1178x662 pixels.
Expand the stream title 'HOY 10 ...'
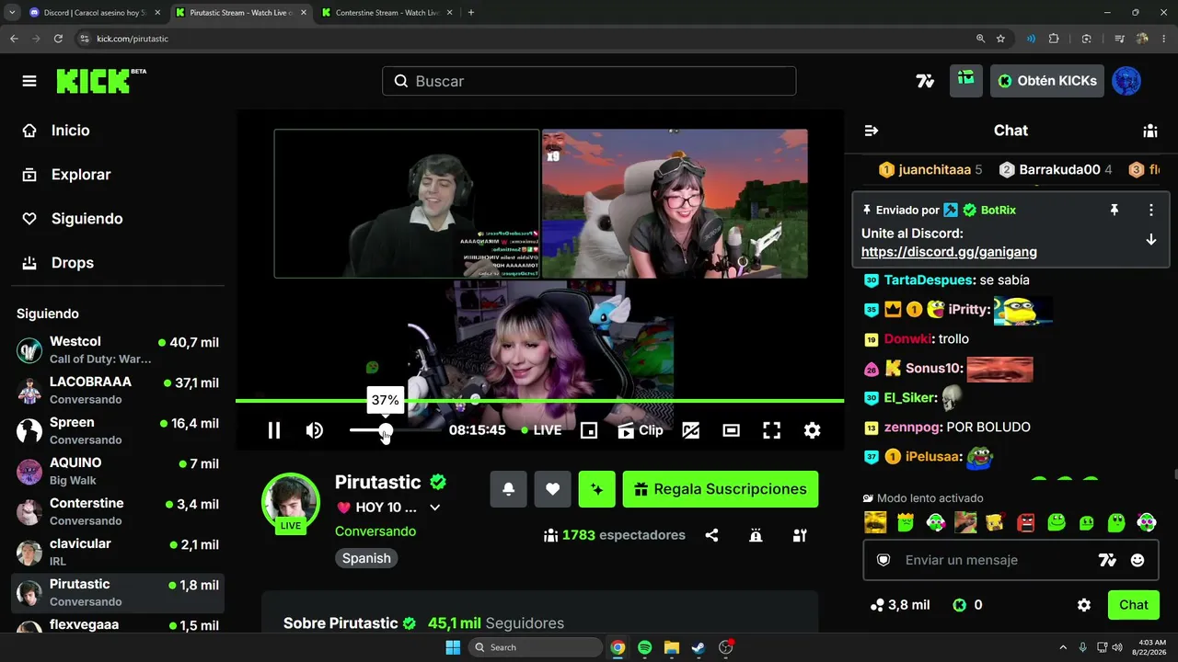click(435, 508)
